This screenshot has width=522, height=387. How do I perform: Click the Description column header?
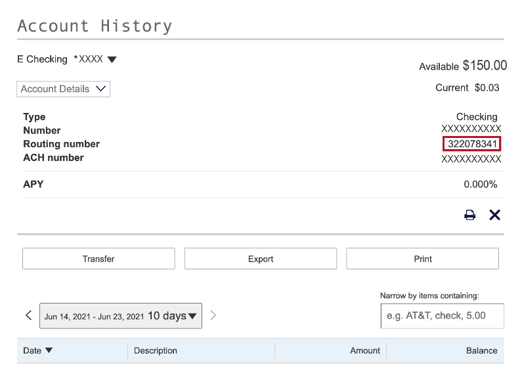[x=156, y=350]
